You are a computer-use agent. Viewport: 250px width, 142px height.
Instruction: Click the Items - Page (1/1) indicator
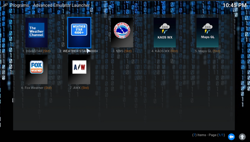[x=208, y=135]
